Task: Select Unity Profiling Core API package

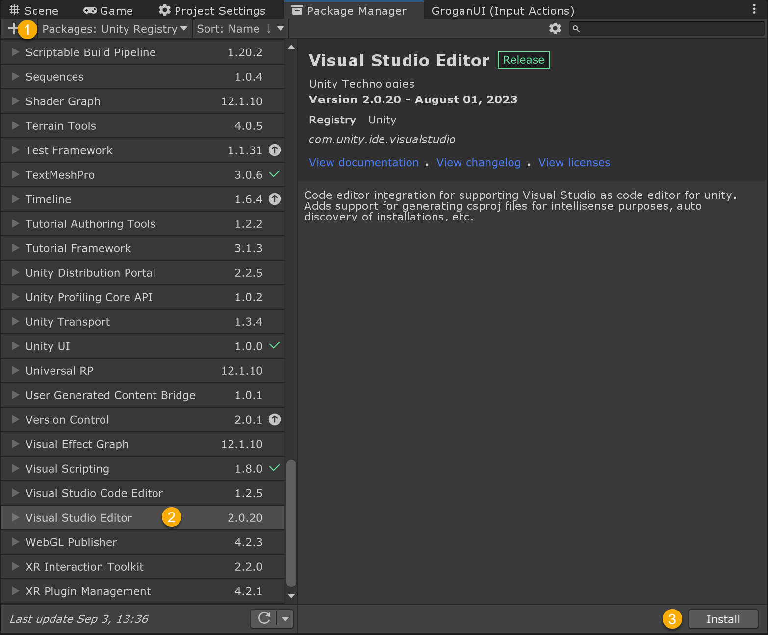Action: pyautogui.click(x=143, y=297)
